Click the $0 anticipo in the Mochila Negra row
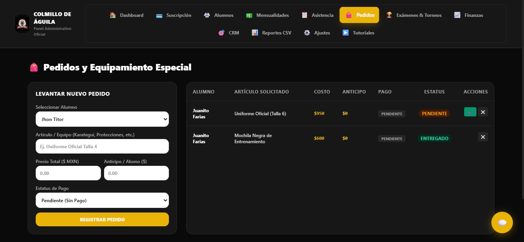Image resolution: width=524 pixels, height=242 pixels. (345, 138)
